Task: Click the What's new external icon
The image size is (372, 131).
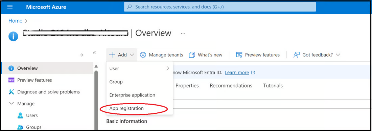Action: 192,55
